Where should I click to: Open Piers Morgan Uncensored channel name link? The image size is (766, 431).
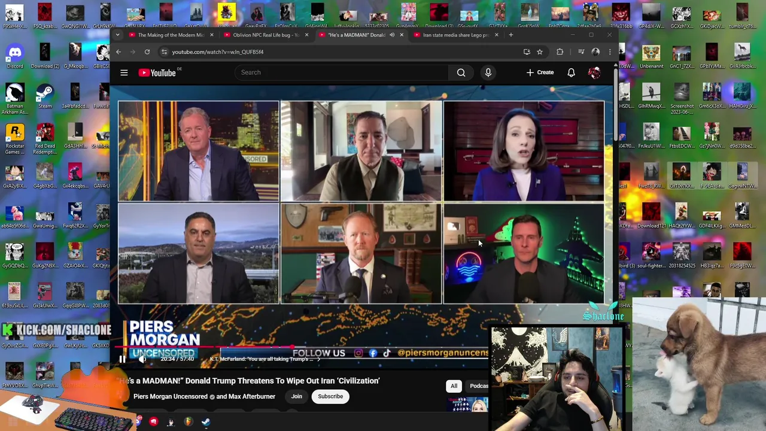pyautogui.click(x=170, y=396)
